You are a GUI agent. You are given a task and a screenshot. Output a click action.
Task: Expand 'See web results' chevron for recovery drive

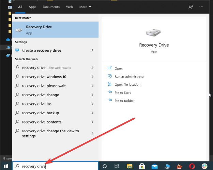click(92, 68)
